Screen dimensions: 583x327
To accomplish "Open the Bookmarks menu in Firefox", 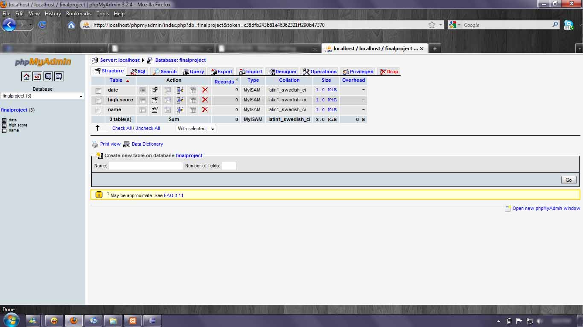I will pos(79,14).
